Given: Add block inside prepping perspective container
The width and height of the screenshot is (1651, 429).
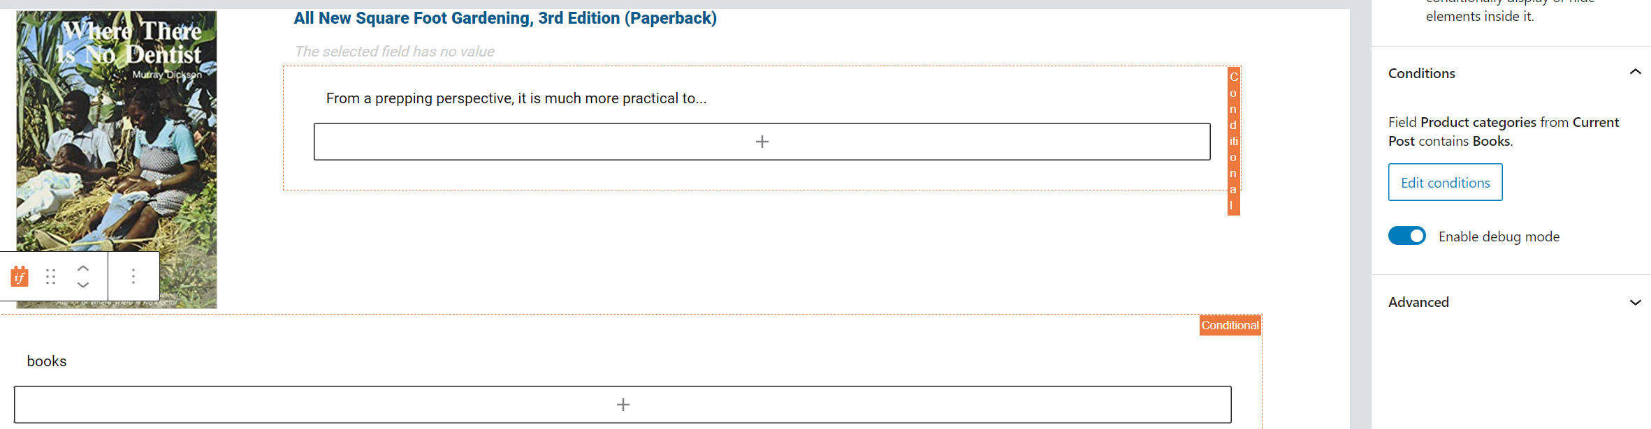Looking at the screenshot, I should [762, 142].
